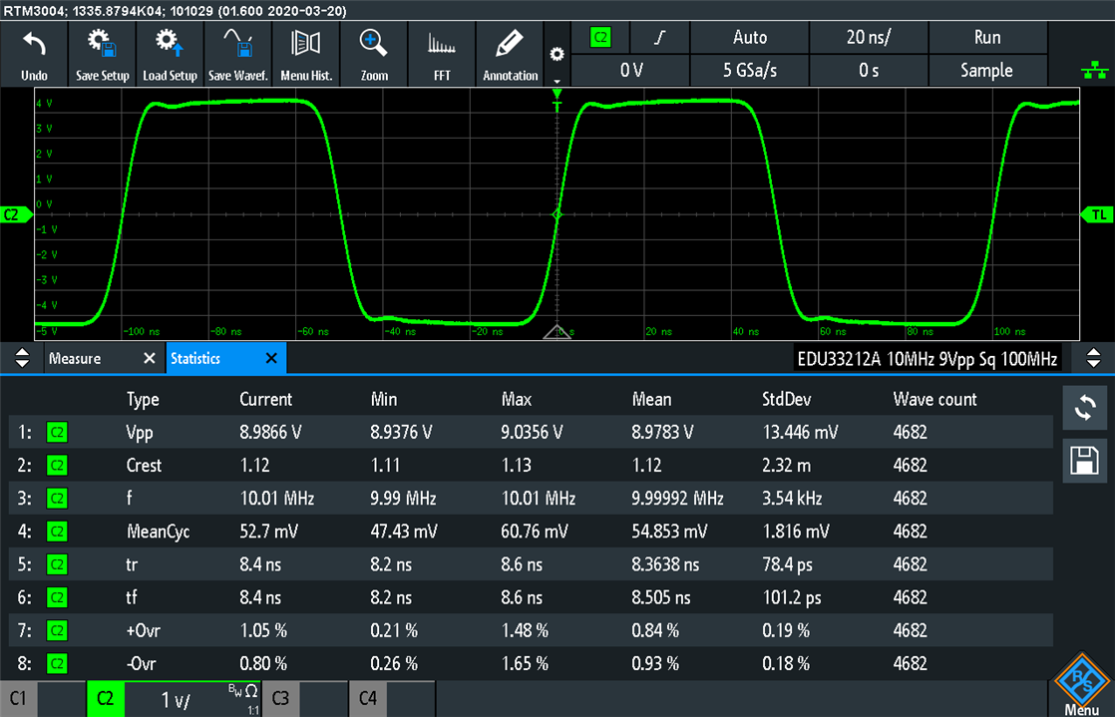Expand the panel using right up-down arrows
This screenshot has width=1115, height=717.
coord(1094,358)
